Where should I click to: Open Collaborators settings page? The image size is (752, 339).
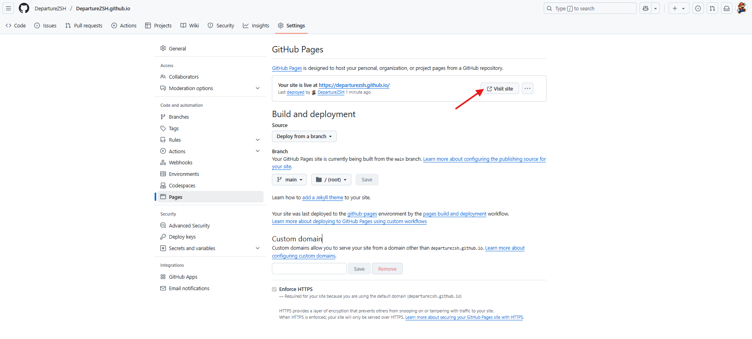point(210,77)
